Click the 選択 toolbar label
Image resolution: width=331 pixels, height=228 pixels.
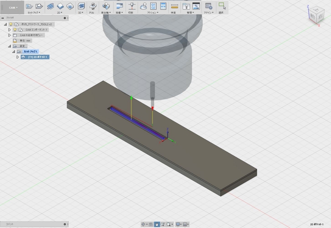[221, 13]
